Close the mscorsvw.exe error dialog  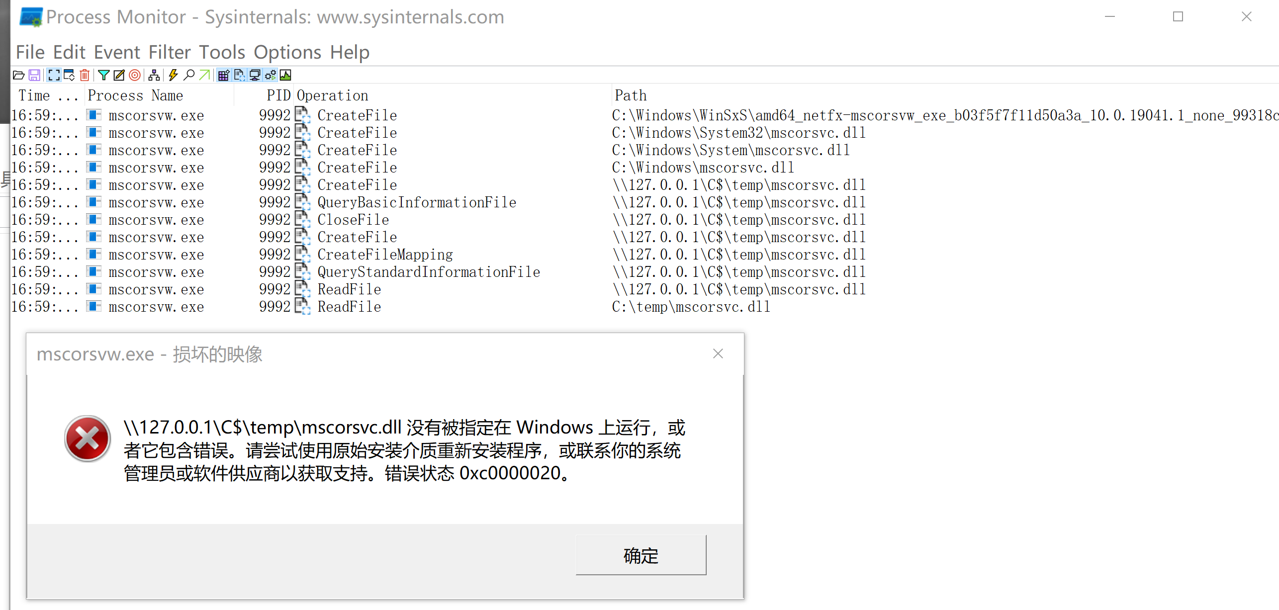[718, 353]
